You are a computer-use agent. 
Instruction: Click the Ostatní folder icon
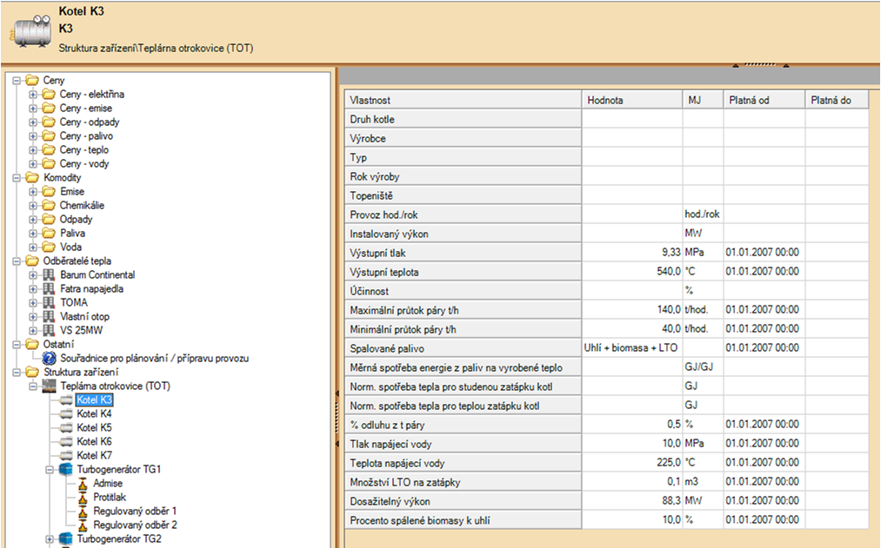coord(32,345)
